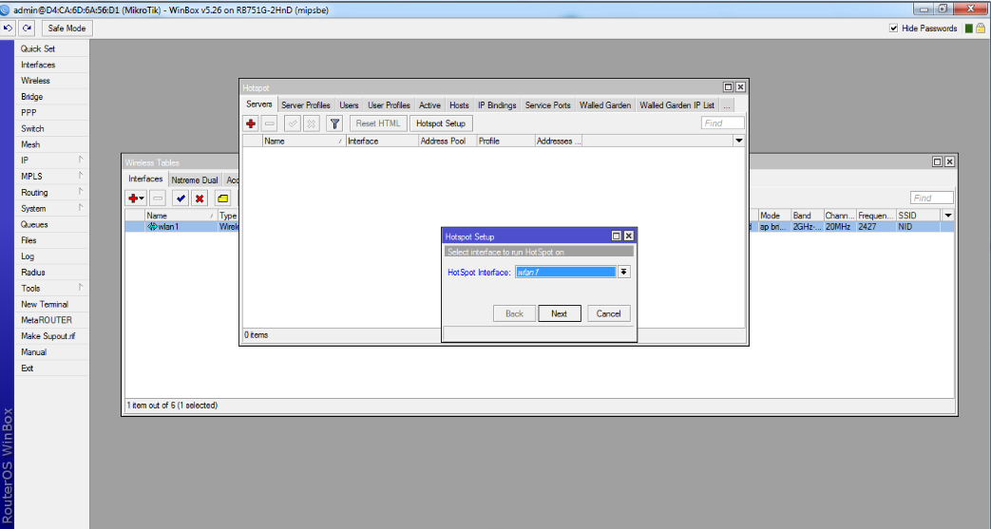991x529 pixels.
Task: Sort Hotspot servers by Name column
Action: click(304, 141)
